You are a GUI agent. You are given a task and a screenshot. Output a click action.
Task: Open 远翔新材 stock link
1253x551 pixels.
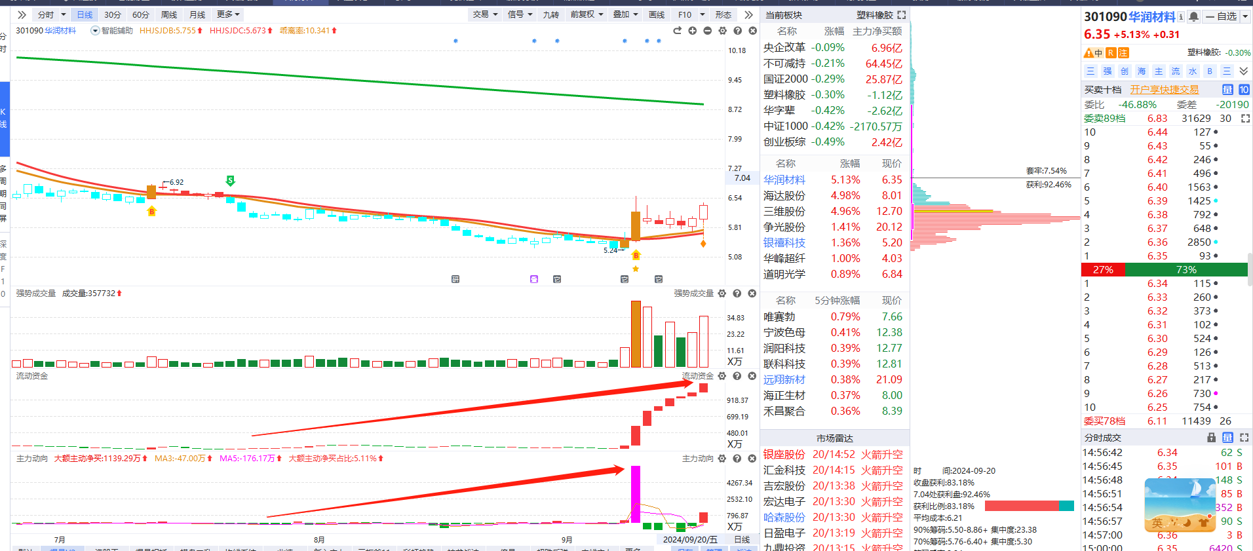pos(784,380)
